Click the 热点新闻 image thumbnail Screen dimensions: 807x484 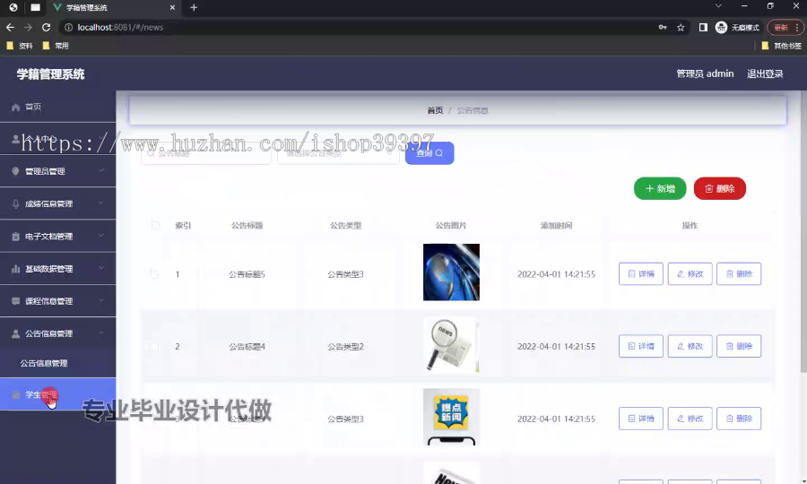pos(451,417)
